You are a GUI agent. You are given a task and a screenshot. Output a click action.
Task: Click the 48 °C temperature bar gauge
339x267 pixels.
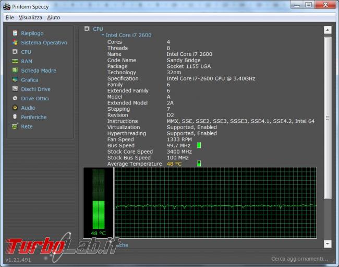99,202
